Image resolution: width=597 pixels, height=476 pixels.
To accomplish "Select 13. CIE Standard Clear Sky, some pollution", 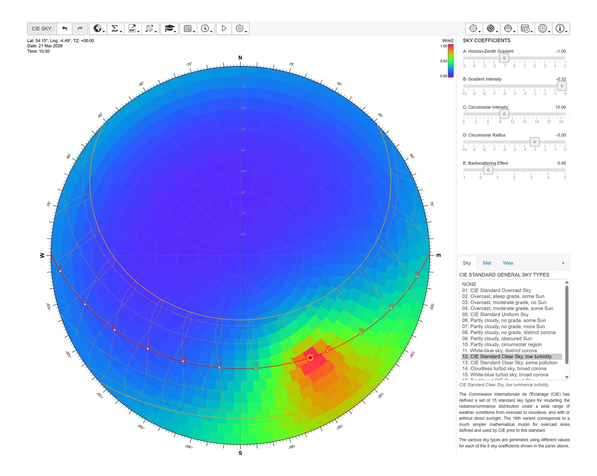I will (x=512, y=363).
